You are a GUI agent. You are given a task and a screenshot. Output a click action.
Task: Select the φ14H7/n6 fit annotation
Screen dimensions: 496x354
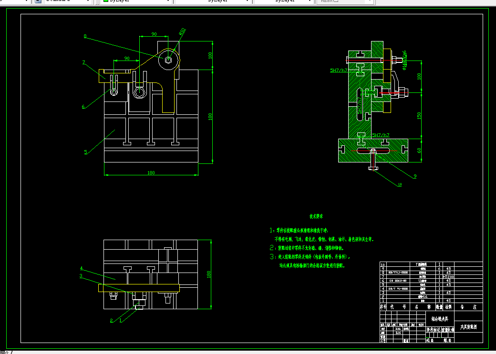[404, 60]
